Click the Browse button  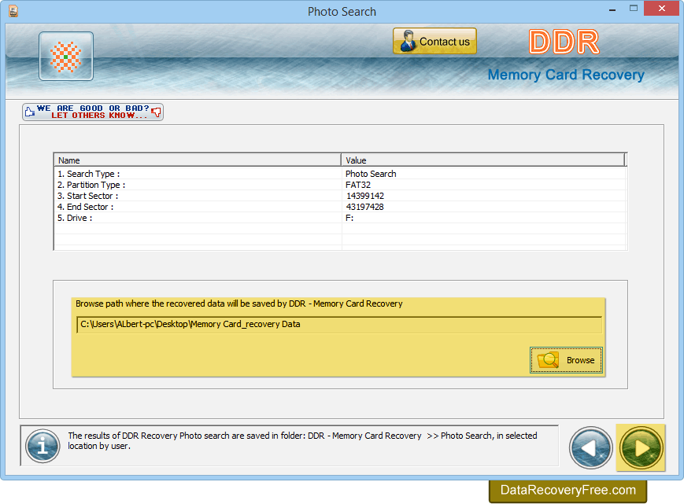tap(566, 360)
